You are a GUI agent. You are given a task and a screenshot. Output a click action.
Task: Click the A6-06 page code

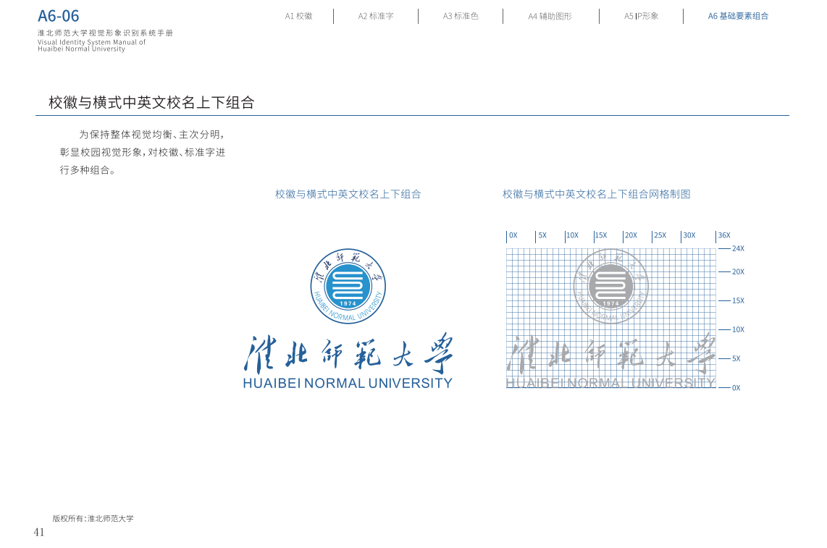(59, 17)
